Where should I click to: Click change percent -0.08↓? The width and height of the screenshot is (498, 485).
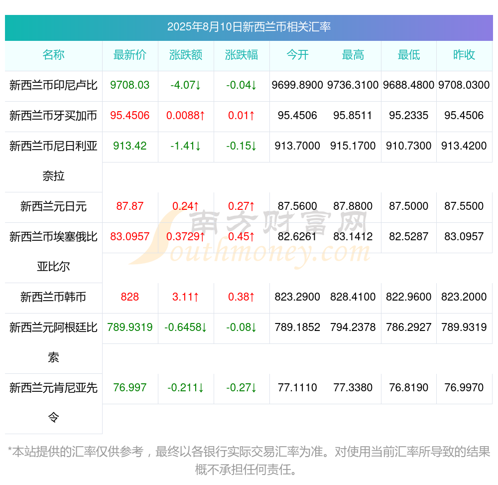pos(242,327)
